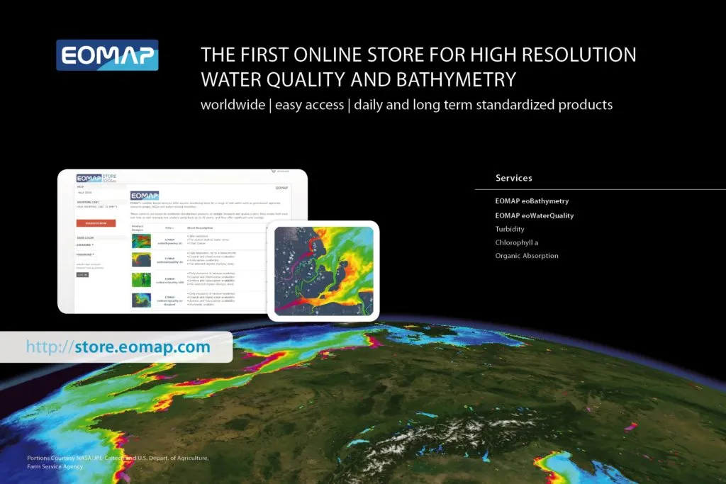Click the 'Farm Service Agency' credit text
Viewport: 726px width, 484px height.
pyautogui.click(x=55, y=466)
